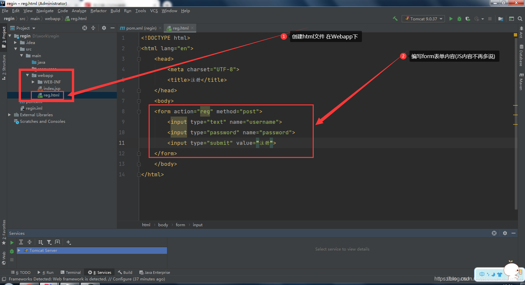
Task: Click the Run with Coverage icon
Action: [x=468, y=19]
